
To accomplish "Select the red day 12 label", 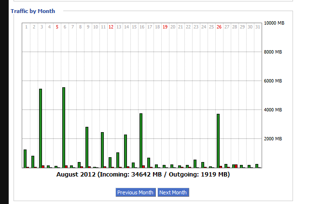I will (111, 27).
